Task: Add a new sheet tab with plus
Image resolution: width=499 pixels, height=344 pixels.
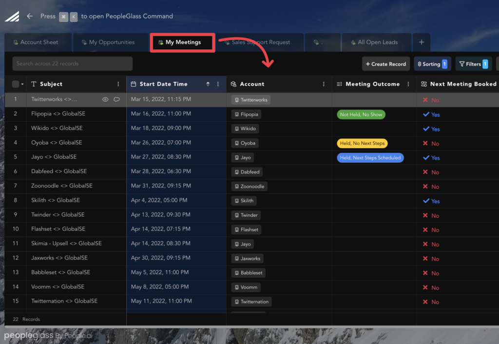Action: pos(422,42)
